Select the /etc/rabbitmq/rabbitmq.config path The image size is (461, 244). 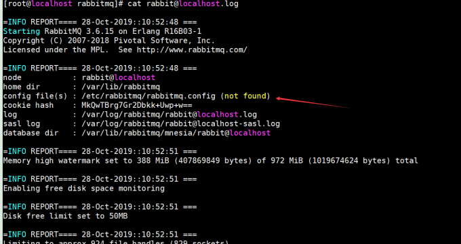(148, 96)
